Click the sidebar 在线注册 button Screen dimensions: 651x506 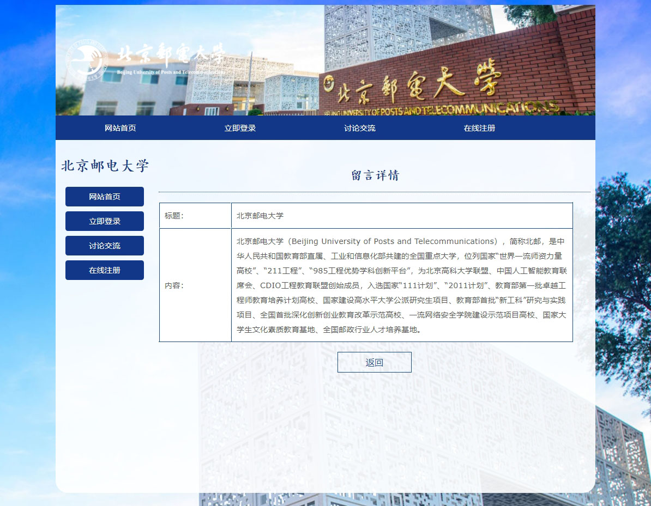pos(105,270)
